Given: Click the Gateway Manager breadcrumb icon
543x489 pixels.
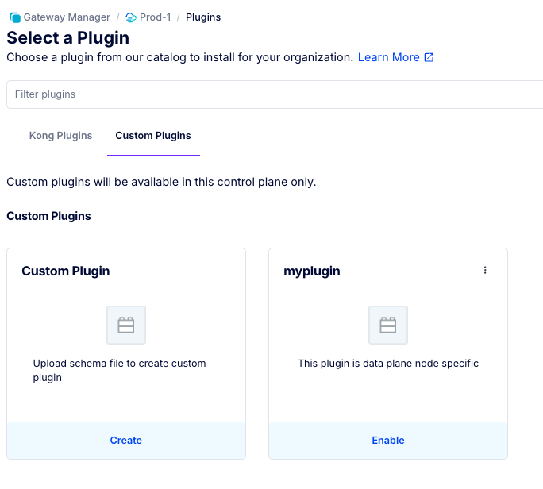Looking at the screenshot, I should tap(14, 17).
